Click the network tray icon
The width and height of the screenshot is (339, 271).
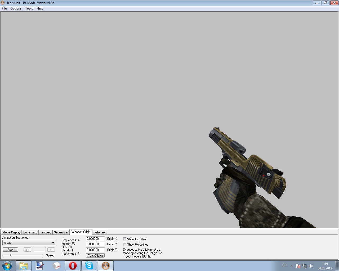pyautogui.click(x=305, y=266)
